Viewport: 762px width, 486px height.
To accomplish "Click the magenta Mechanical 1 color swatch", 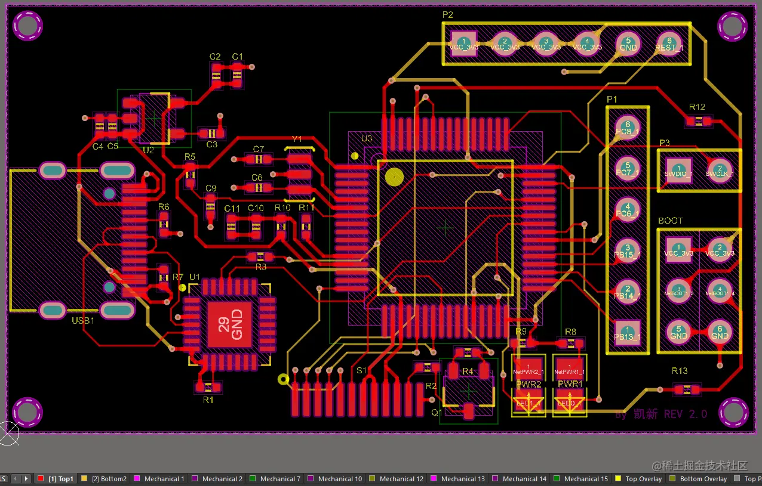I will pos(137,478).
